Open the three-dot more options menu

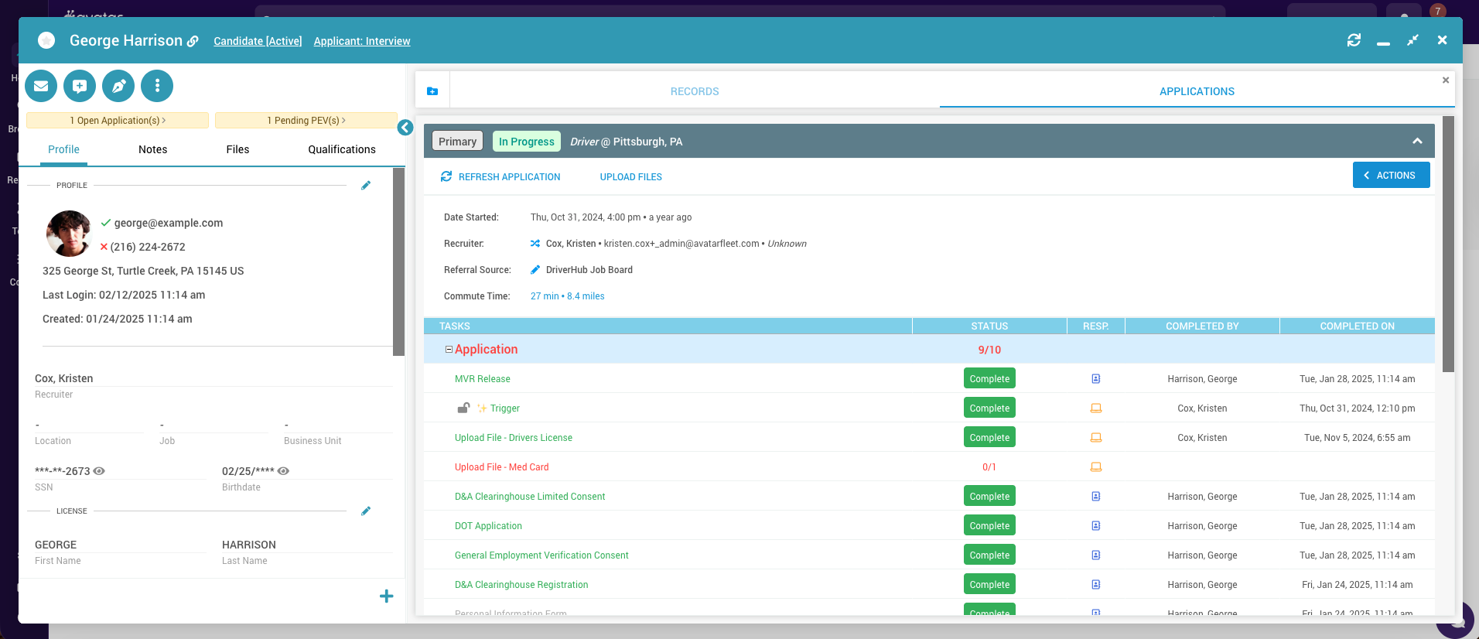[157, 86]
